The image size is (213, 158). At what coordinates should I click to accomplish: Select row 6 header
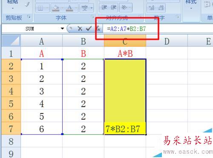(x=11, y=116)
